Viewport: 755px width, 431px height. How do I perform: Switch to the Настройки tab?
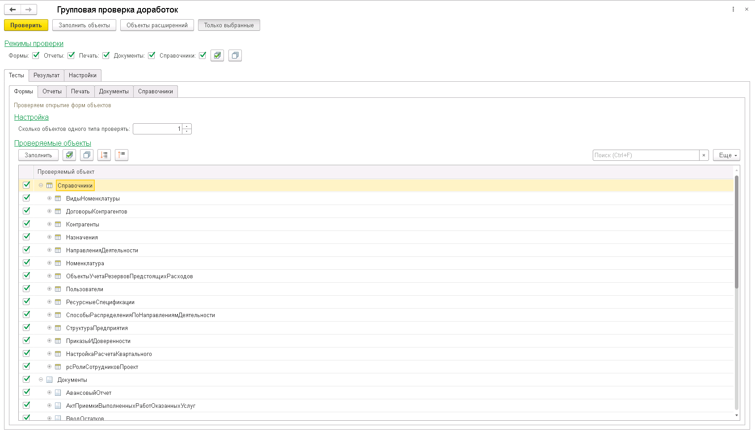point(83,75)
